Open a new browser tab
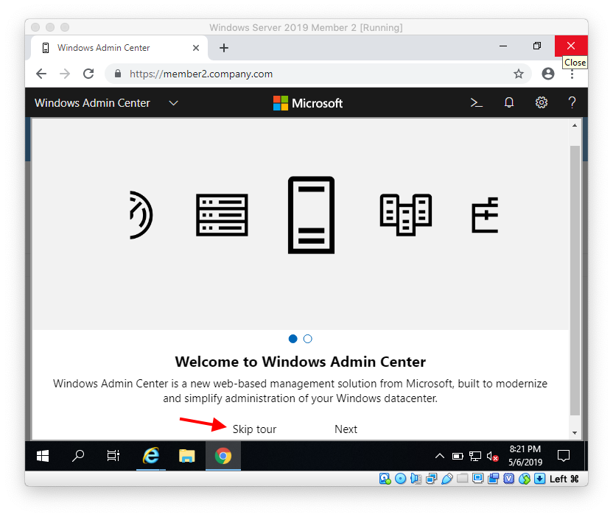The image size is (613, 517). [x=223, y=46]
